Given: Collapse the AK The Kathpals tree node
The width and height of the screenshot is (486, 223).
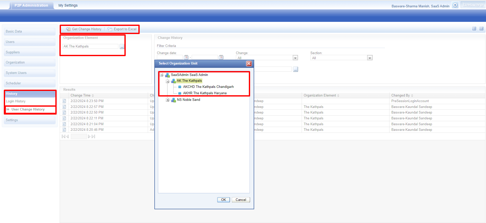Looking at the screenshot, I should pos(168,81).
